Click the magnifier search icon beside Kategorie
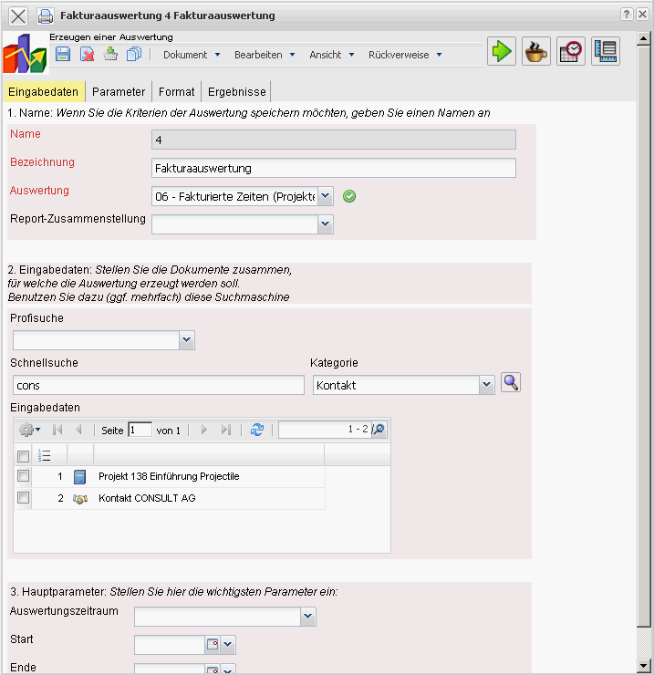Screen dimensions: 654x675 coord(511,383)
